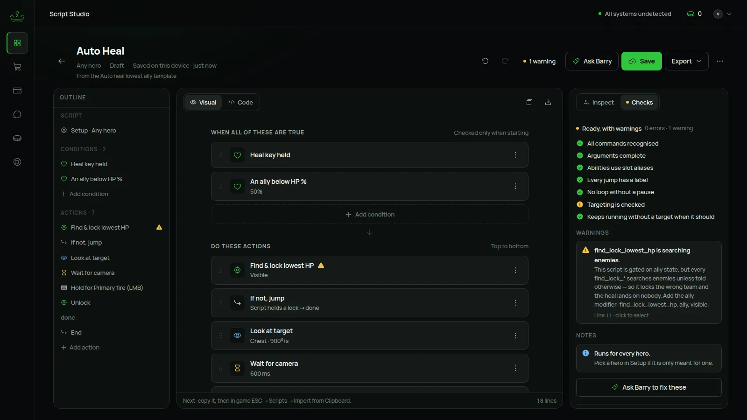Image resolution: width=747 pixels, height=420 pixels.
Task: Click the Runs for every hero note
Action: [649, 358]
